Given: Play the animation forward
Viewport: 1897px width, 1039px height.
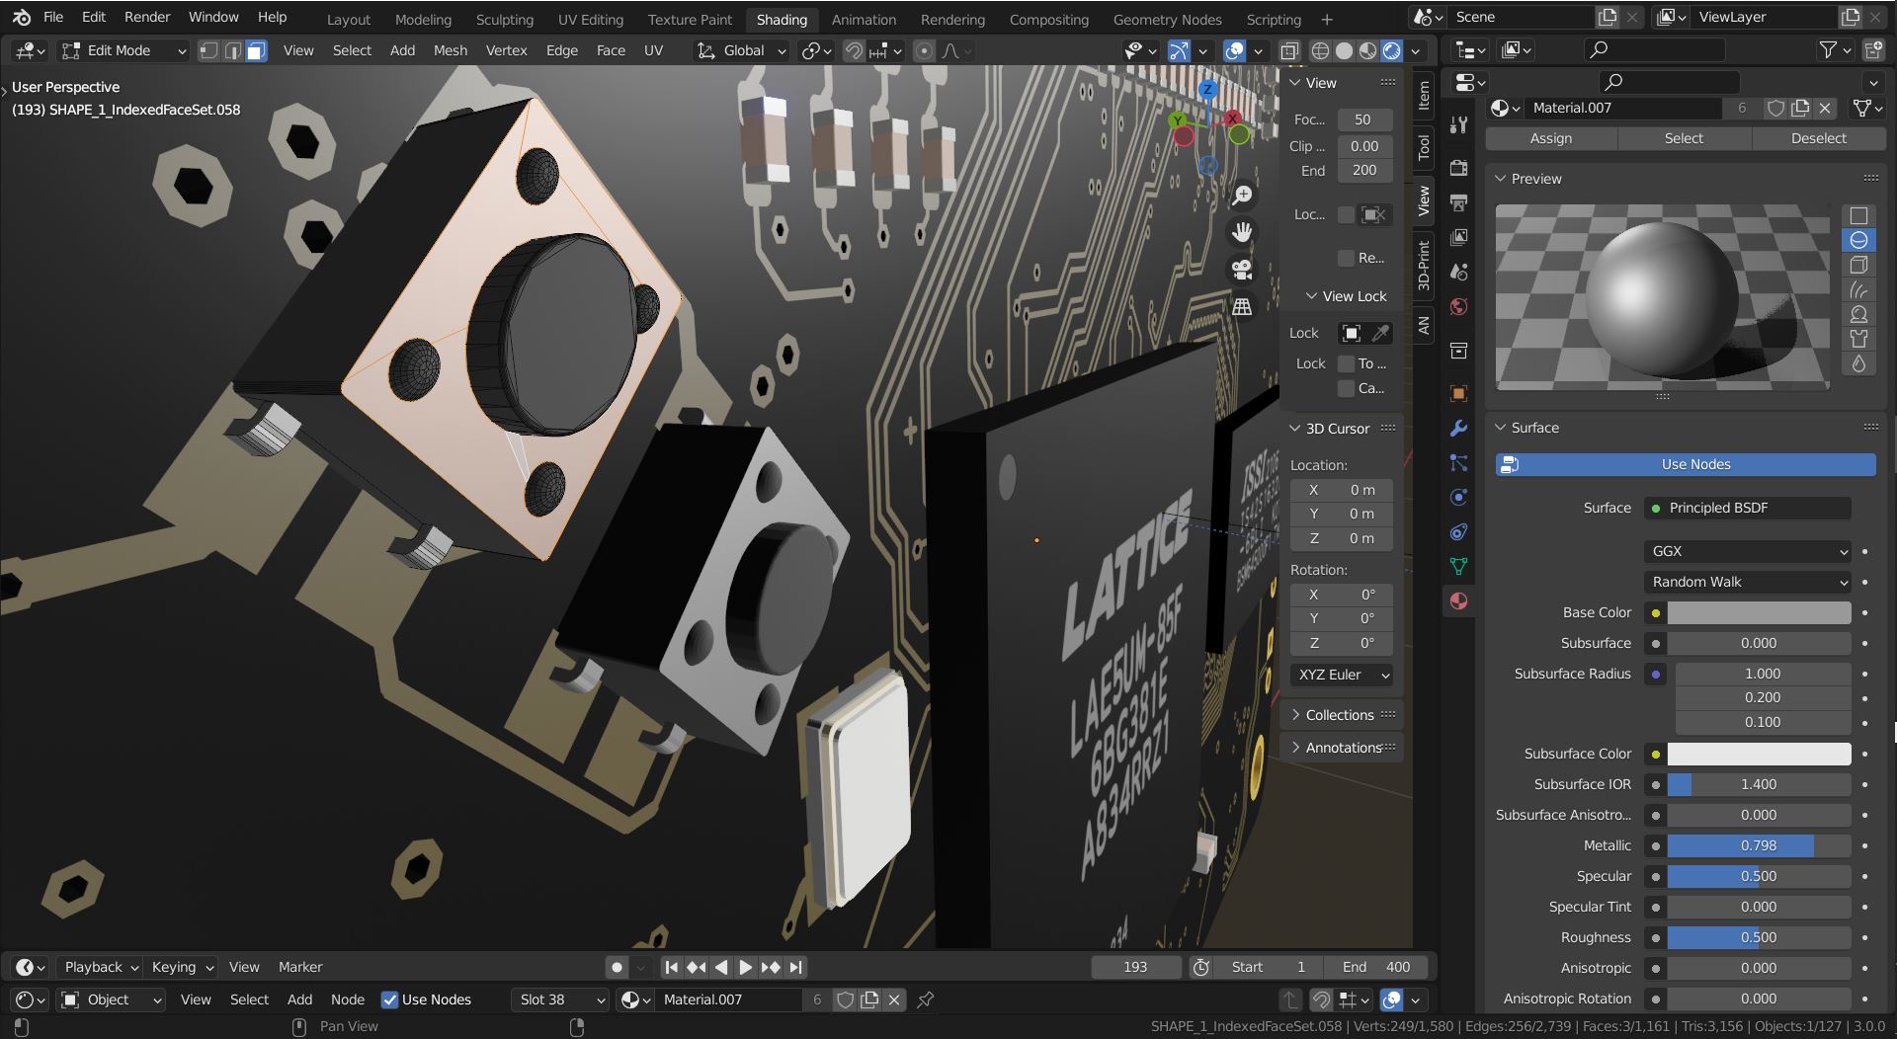Looking at the screenshot, I should 746,967.
